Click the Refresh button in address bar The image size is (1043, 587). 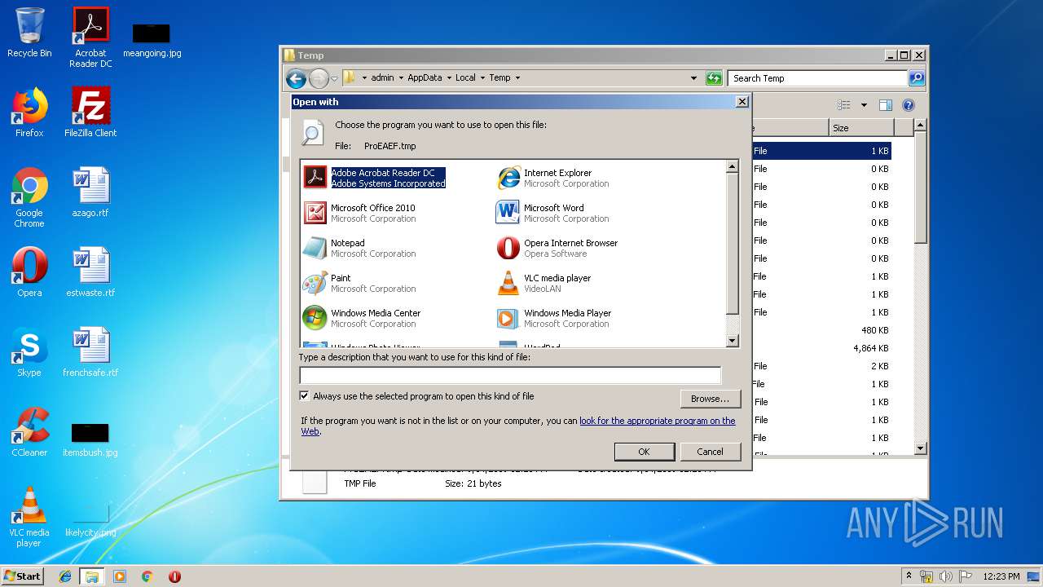(x=714, y=78)
